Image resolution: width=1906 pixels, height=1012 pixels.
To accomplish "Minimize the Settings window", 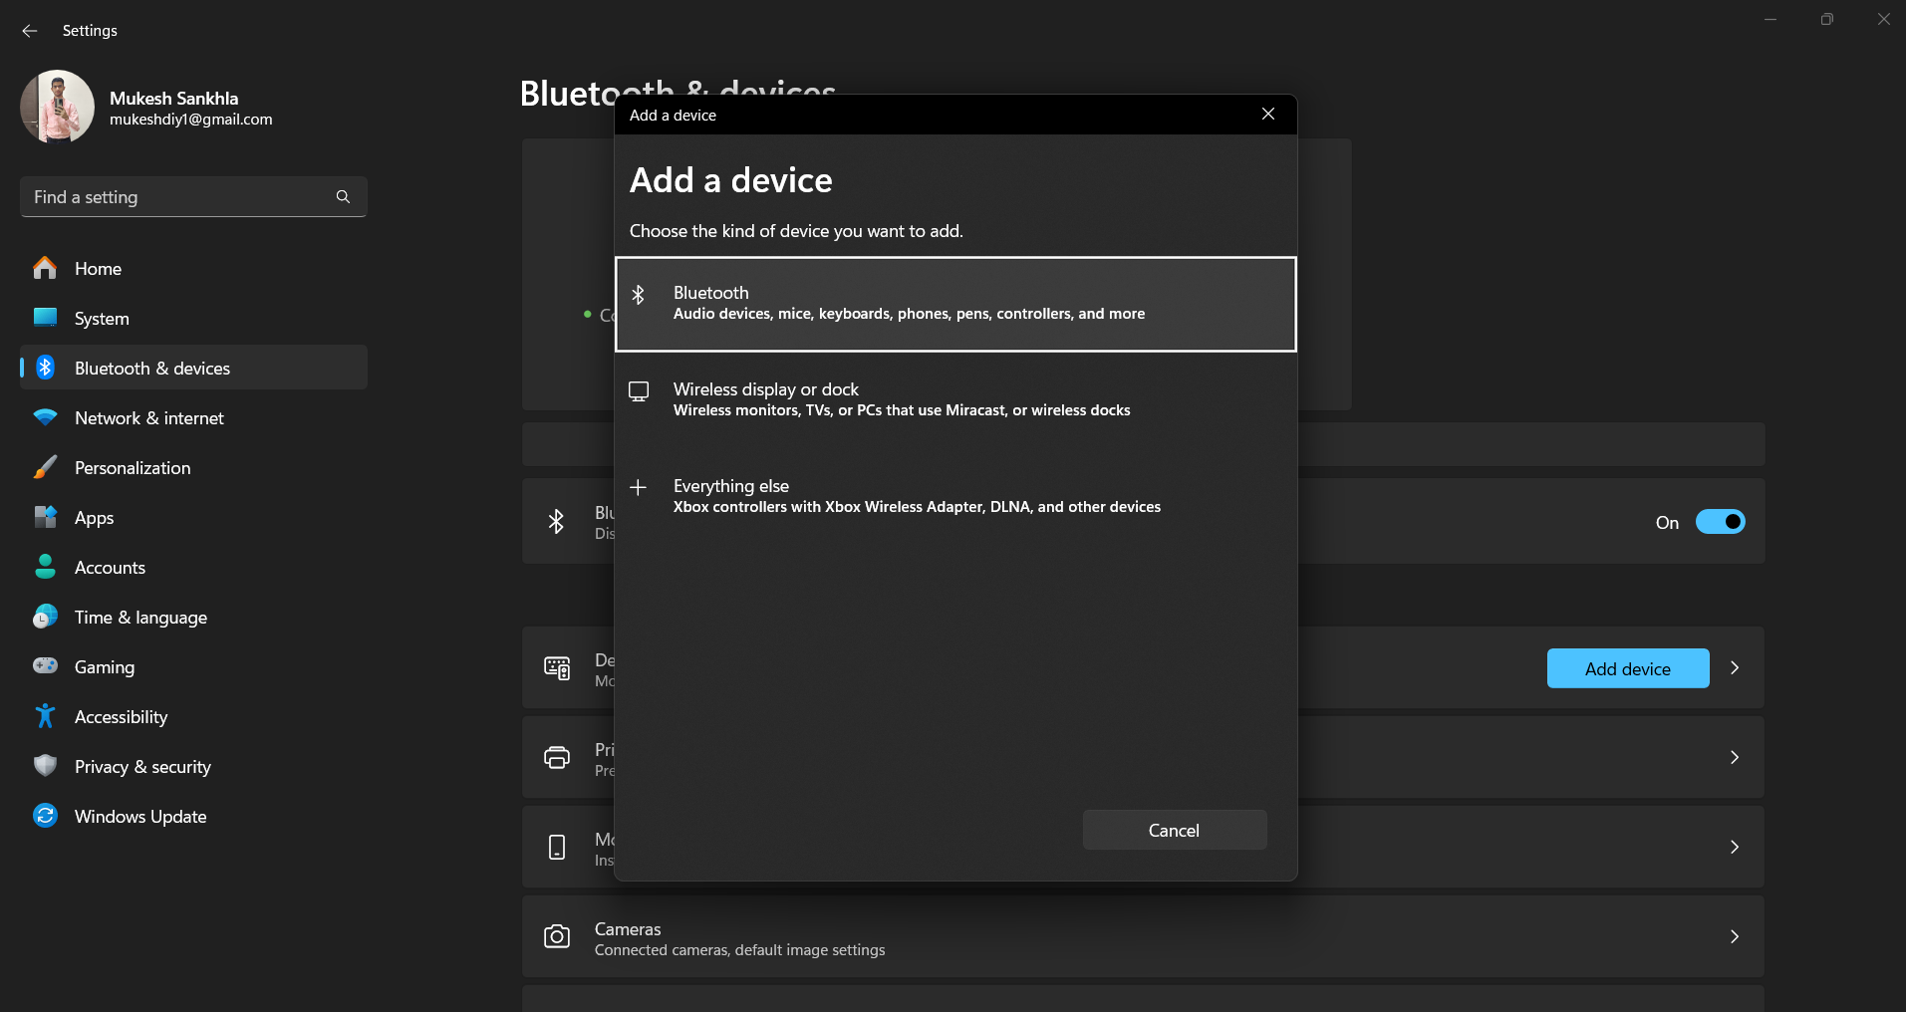I will (1770, 20).
